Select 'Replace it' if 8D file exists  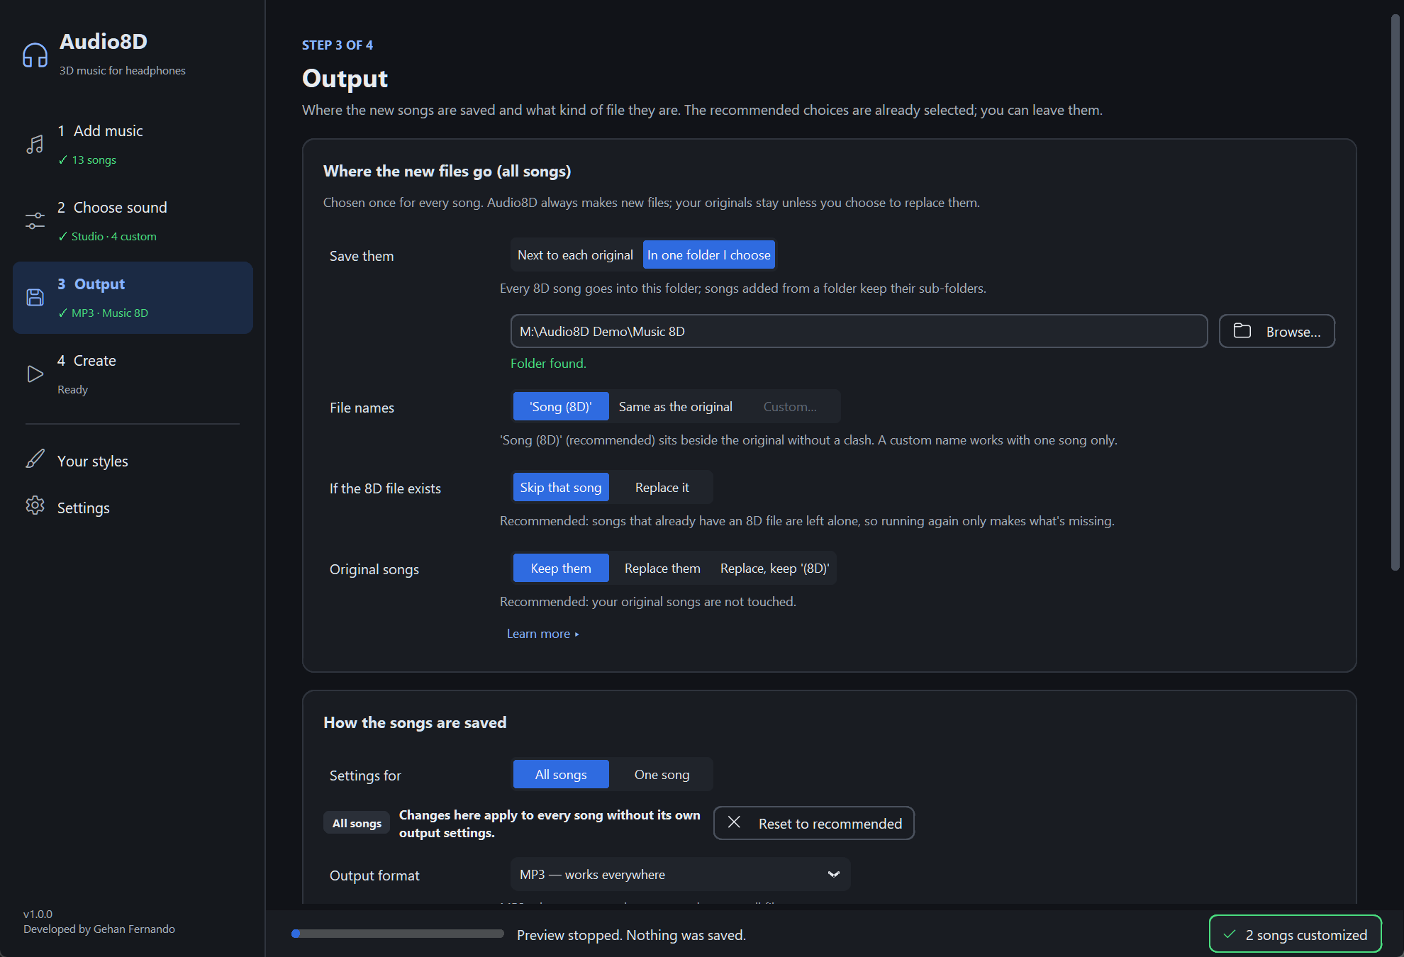click(x=662, y=487)
